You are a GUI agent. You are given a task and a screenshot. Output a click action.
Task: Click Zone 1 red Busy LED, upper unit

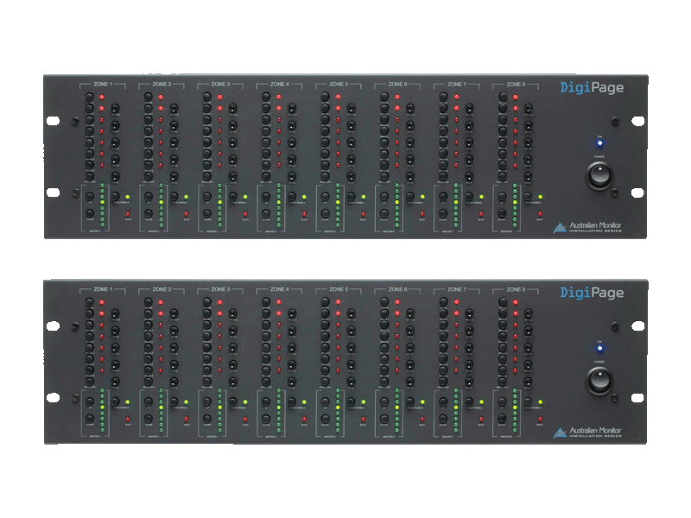point(128,214)
